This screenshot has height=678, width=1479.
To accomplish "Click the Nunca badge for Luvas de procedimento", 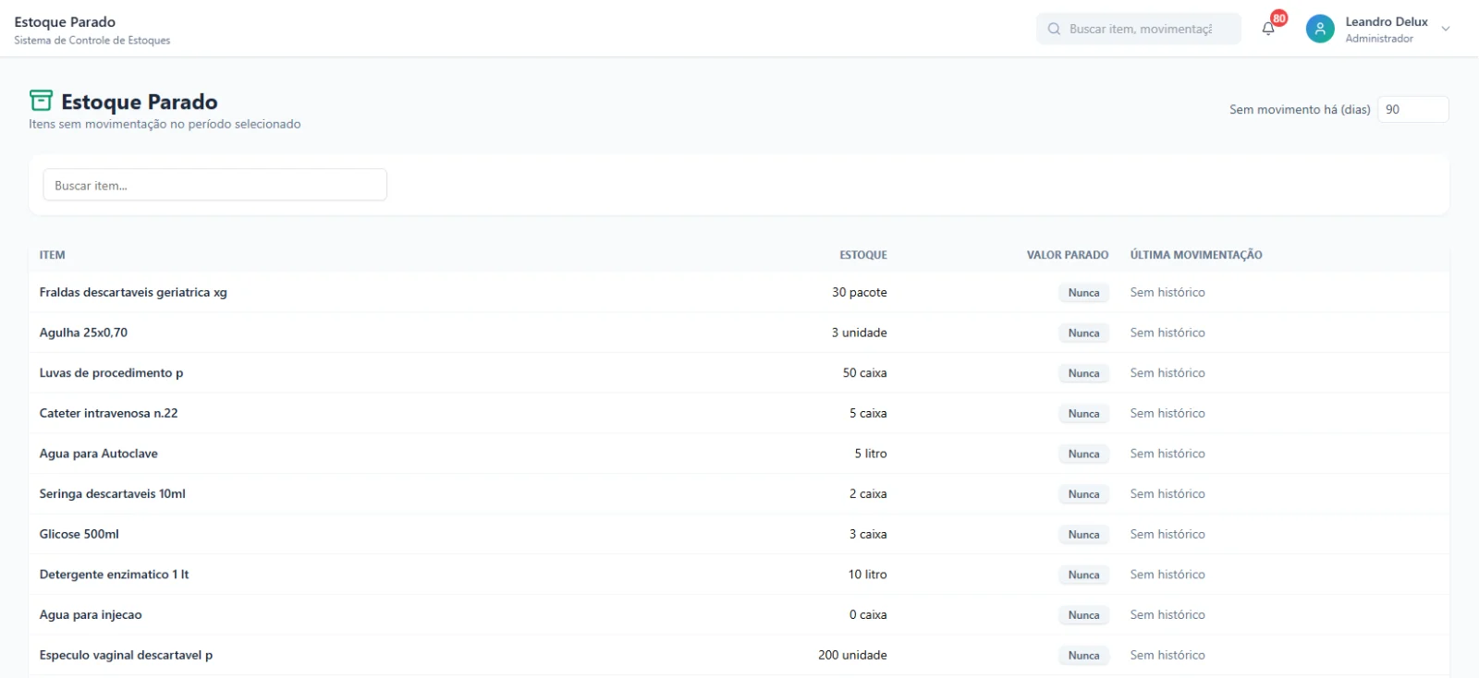I will tap(1083, 373).
